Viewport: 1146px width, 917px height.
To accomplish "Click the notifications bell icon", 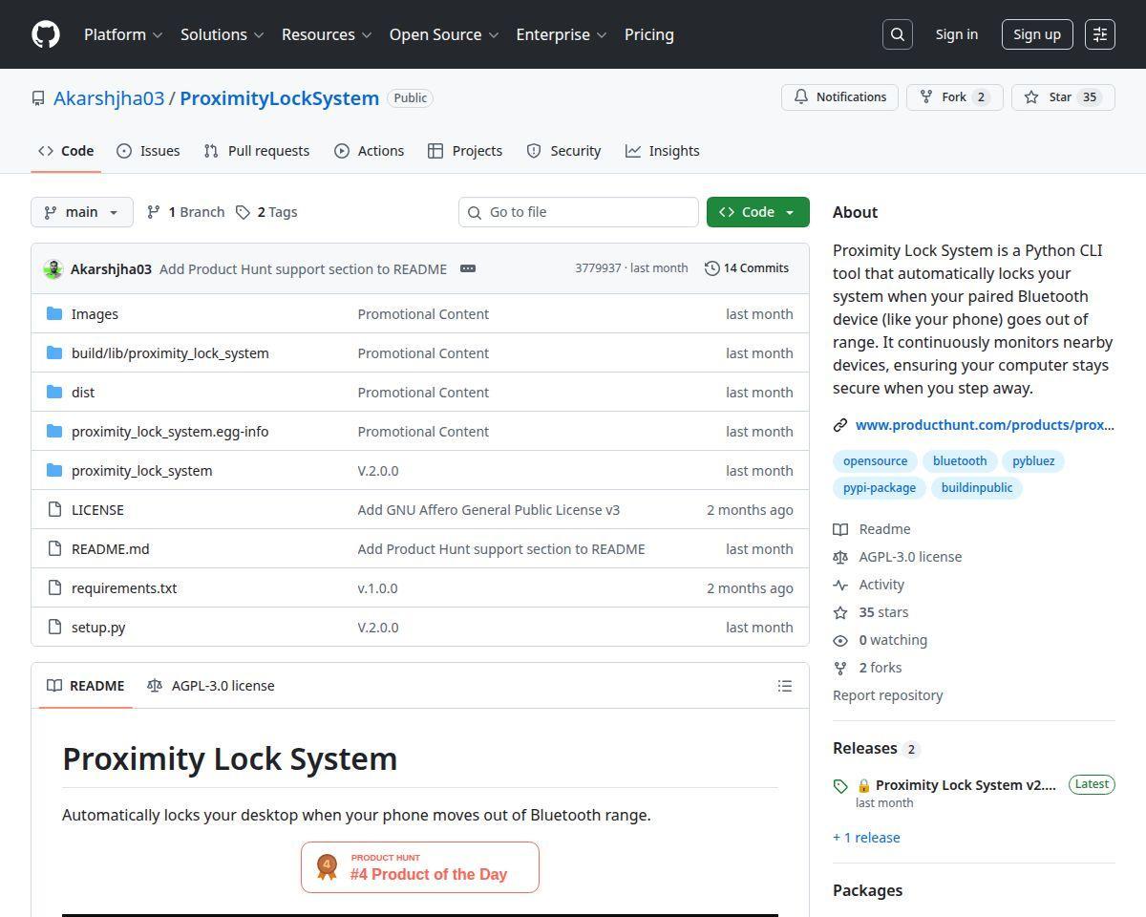I will [801, 97].
